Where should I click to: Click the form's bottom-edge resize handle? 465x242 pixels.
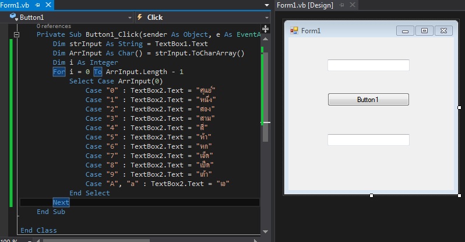pyautogui.click(x=371, y=195)
